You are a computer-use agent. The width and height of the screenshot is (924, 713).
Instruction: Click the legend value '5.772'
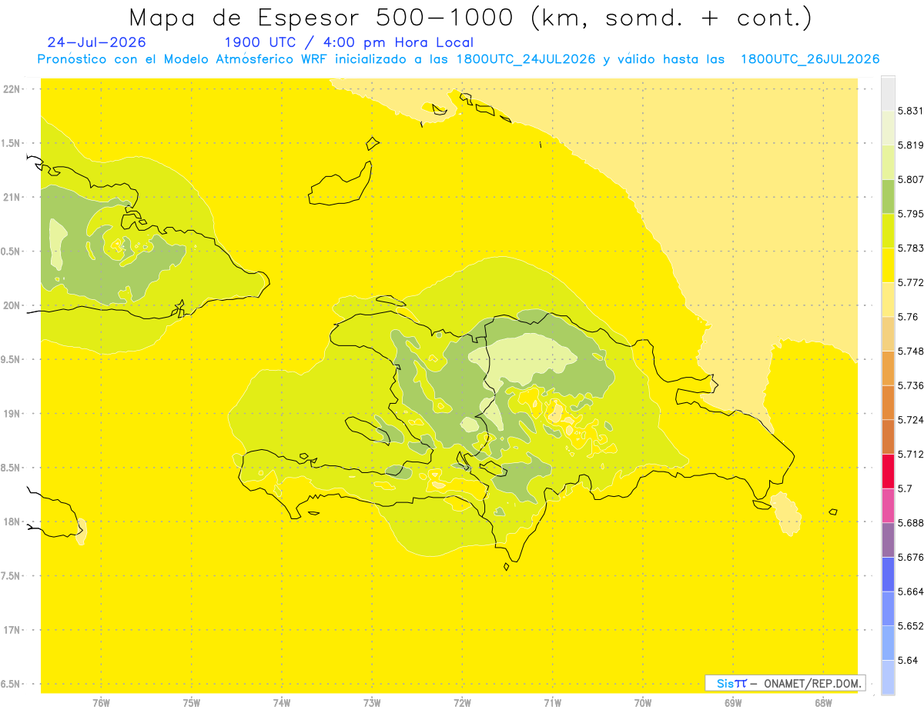tap(911, 282)
